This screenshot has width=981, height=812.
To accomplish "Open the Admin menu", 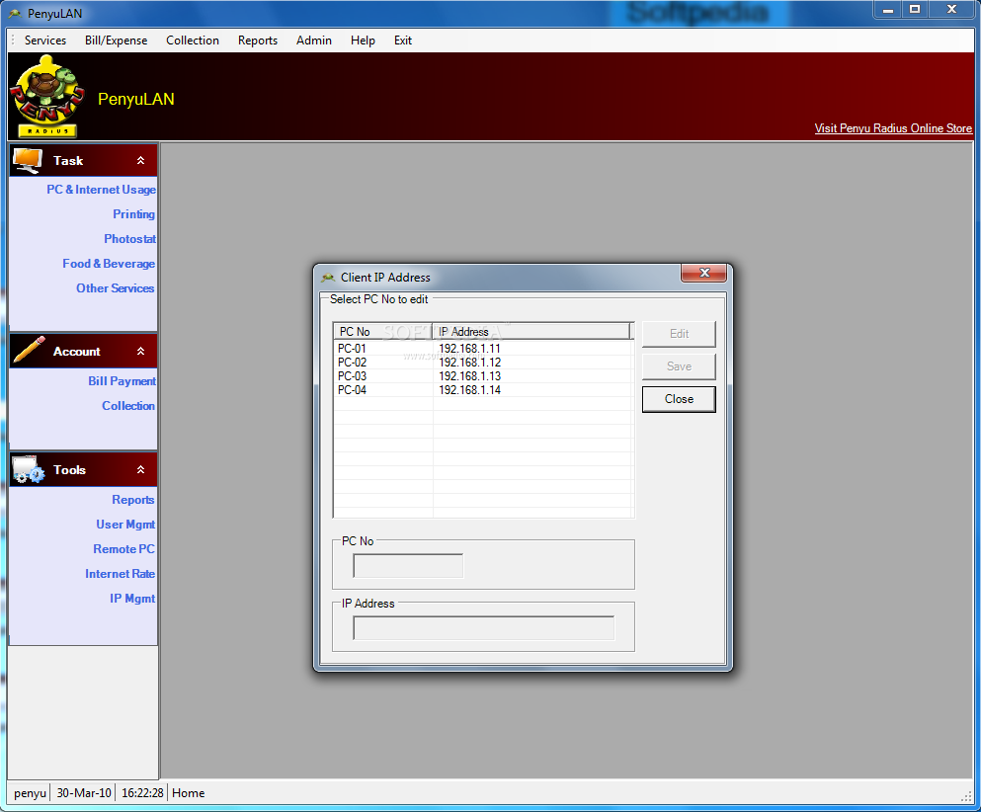I will tap(314, 41).
